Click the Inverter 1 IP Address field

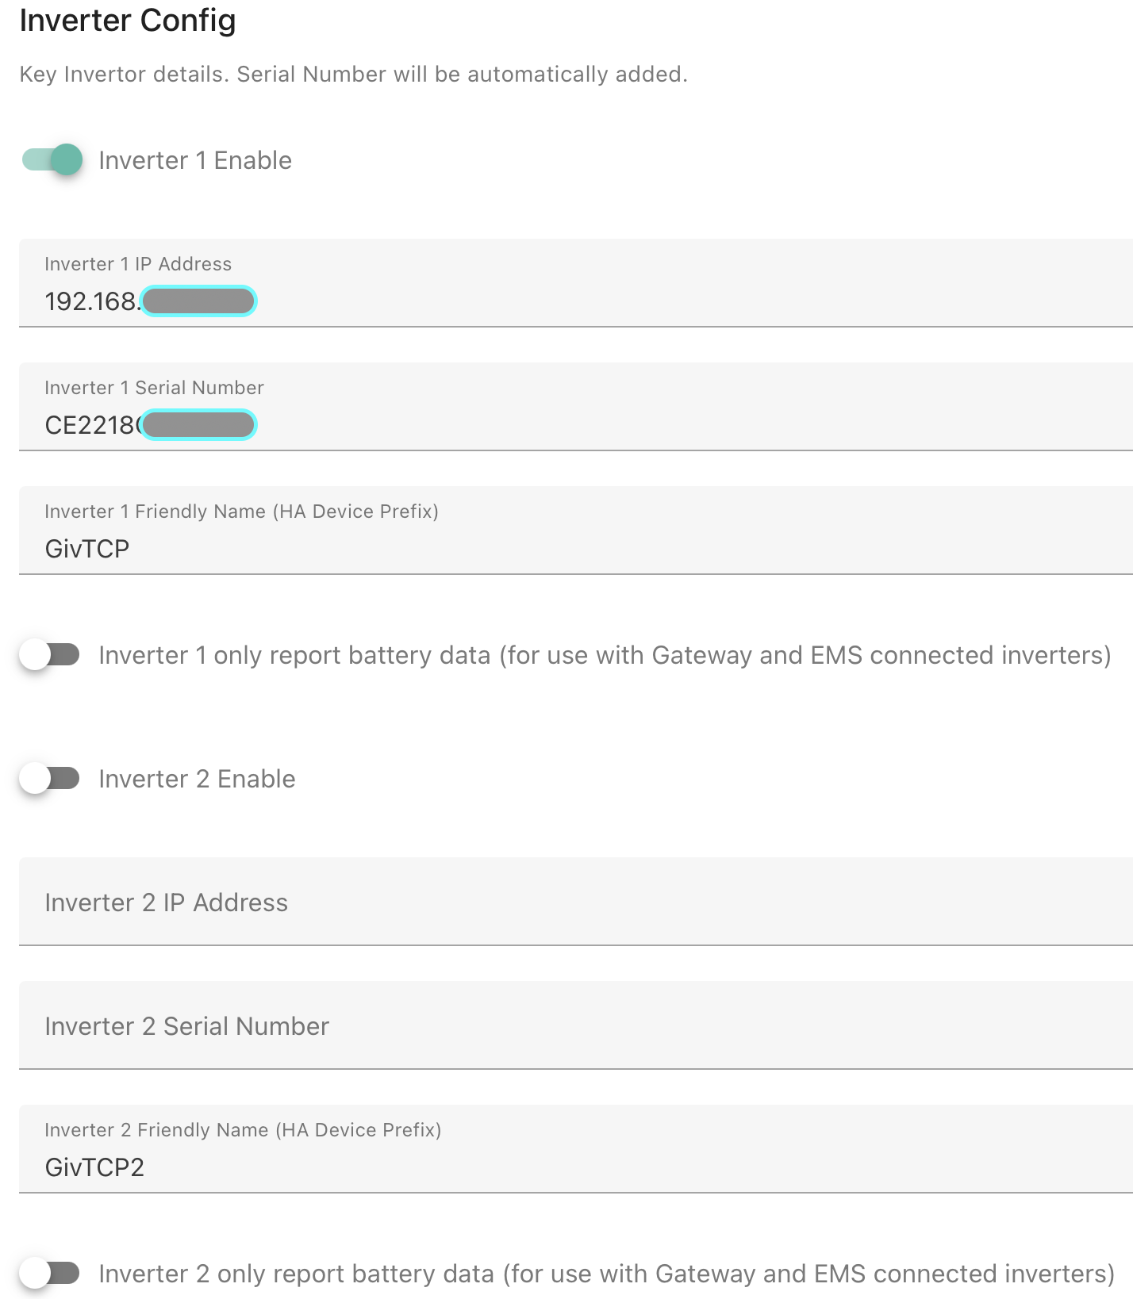(576, 283)
